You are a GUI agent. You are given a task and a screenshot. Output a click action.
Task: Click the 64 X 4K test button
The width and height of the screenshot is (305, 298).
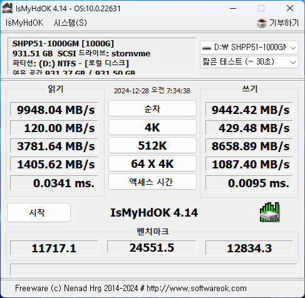point(152,163)
